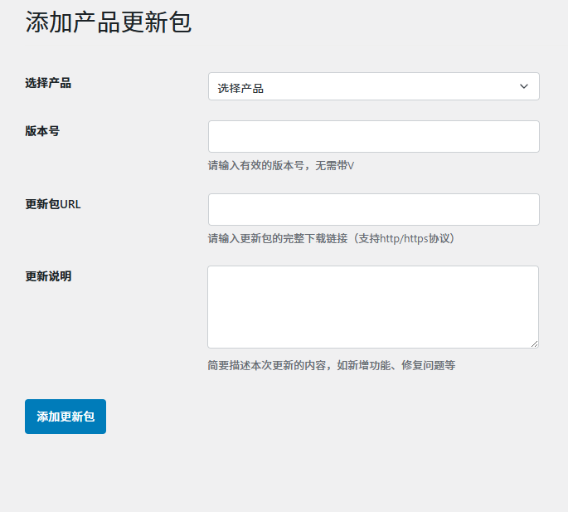
Task: Click the 版本号 field label
Action: point(42,131)
